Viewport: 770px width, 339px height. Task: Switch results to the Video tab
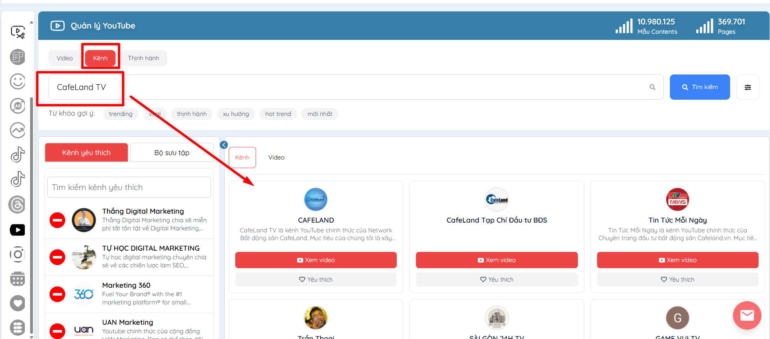(x=276, y=157)
